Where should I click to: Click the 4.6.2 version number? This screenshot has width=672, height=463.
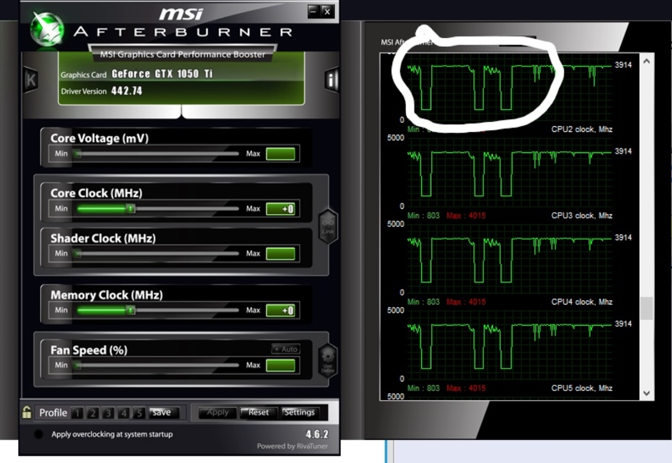317,434
